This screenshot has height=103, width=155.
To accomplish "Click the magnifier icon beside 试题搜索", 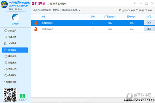I will [6, 63].
